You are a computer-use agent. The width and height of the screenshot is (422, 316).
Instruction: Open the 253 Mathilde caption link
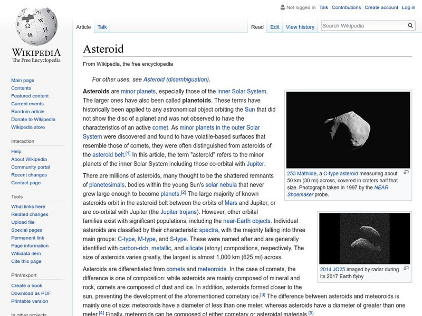click(x=301, y=174)
